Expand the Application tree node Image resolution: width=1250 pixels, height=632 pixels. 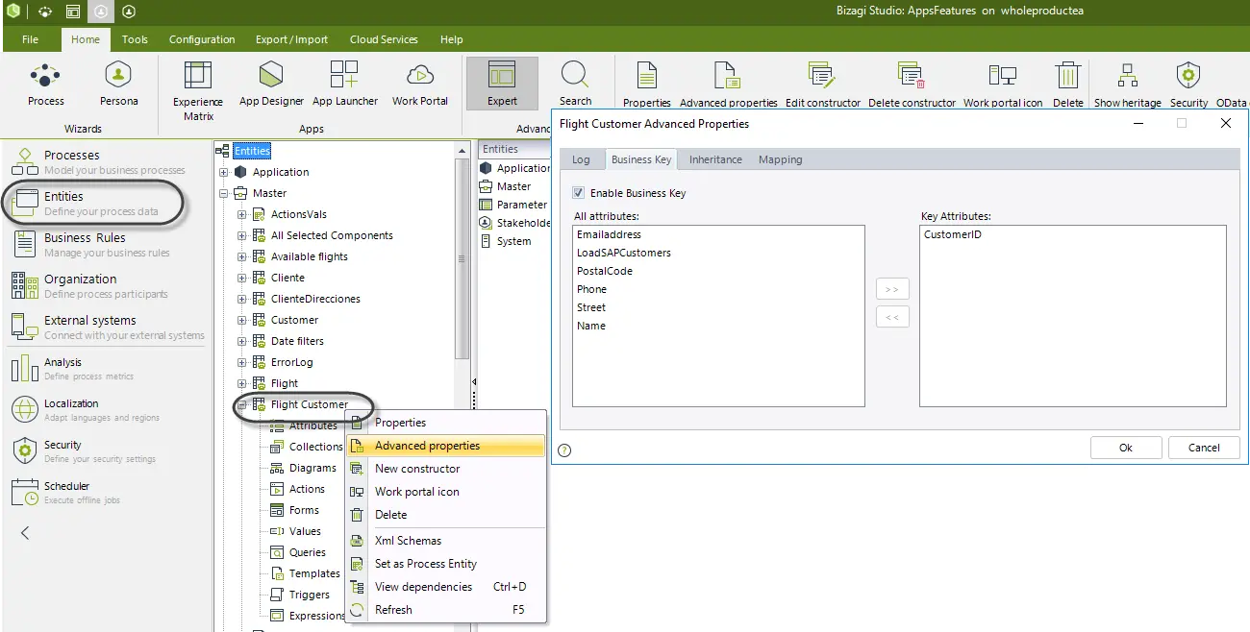click(x=224, y=173)
